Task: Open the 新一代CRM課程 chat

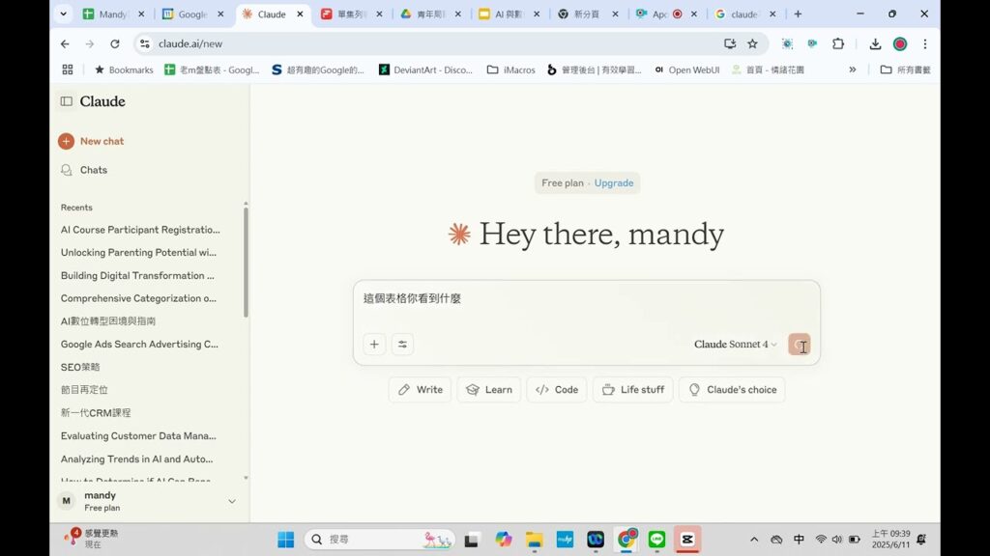Action: 96,413
